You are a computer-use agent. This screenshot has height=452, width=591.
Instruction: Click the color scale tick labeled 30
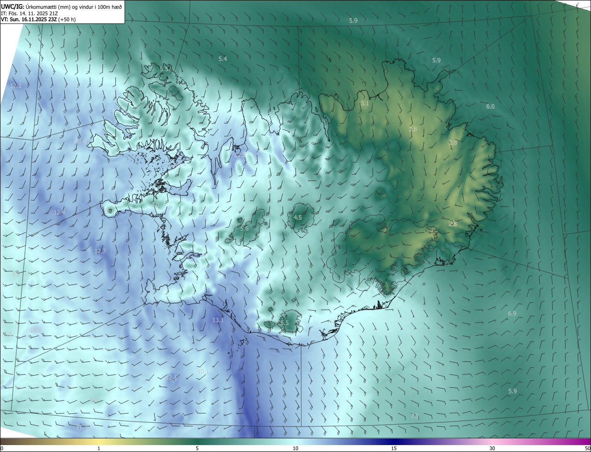coord(492,448)
